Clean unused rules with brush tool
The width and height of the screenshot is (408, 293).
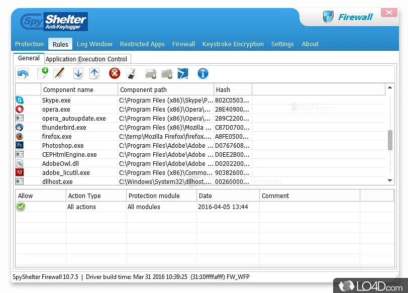click(x=131, y=73)
